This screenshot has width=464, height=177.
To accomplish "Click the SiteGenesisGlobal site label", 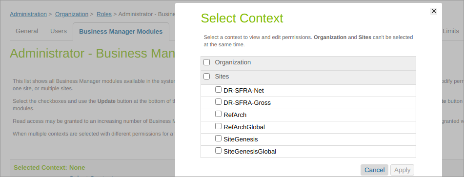I will pyautogui.click(x=250, y=152).
